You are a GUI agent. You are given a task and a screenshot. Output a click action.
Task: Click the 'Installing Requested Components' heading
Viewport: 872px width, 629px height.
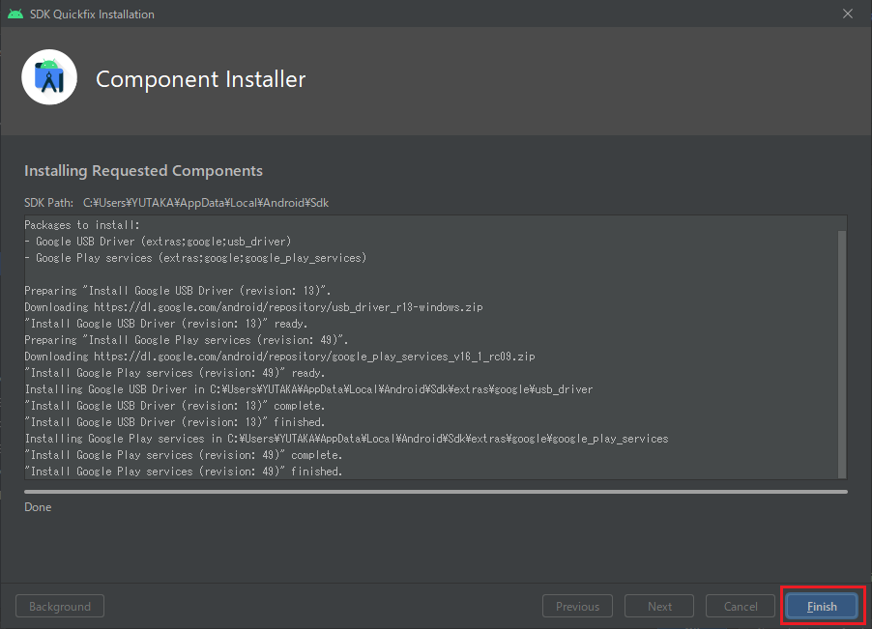click(143, 171)
